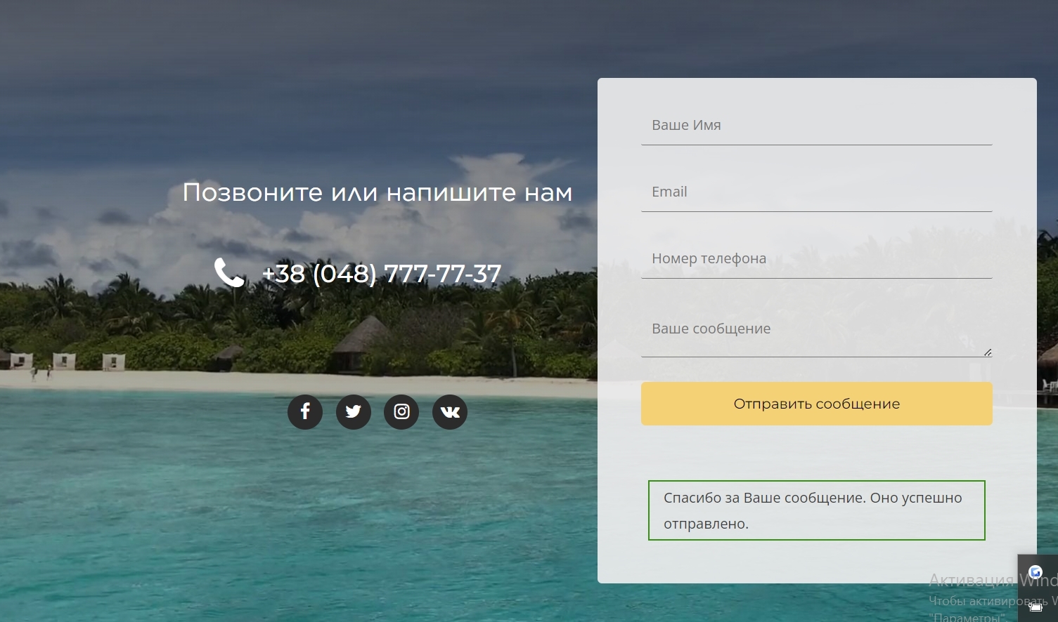Click the battery charging tray icon
Screen dimensions: 1058x622
click(1036, 607)
